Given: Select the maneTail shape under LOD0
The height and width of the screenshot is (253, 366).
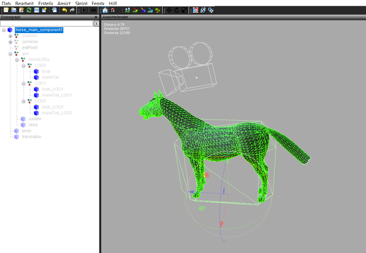Looking at the screenshot, I should [x=50, y=77].
